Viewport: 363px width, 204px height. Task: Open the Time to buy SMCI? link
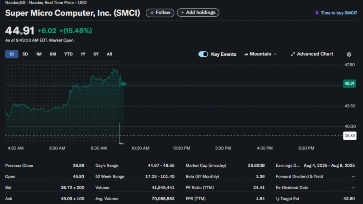coord(339,13)
